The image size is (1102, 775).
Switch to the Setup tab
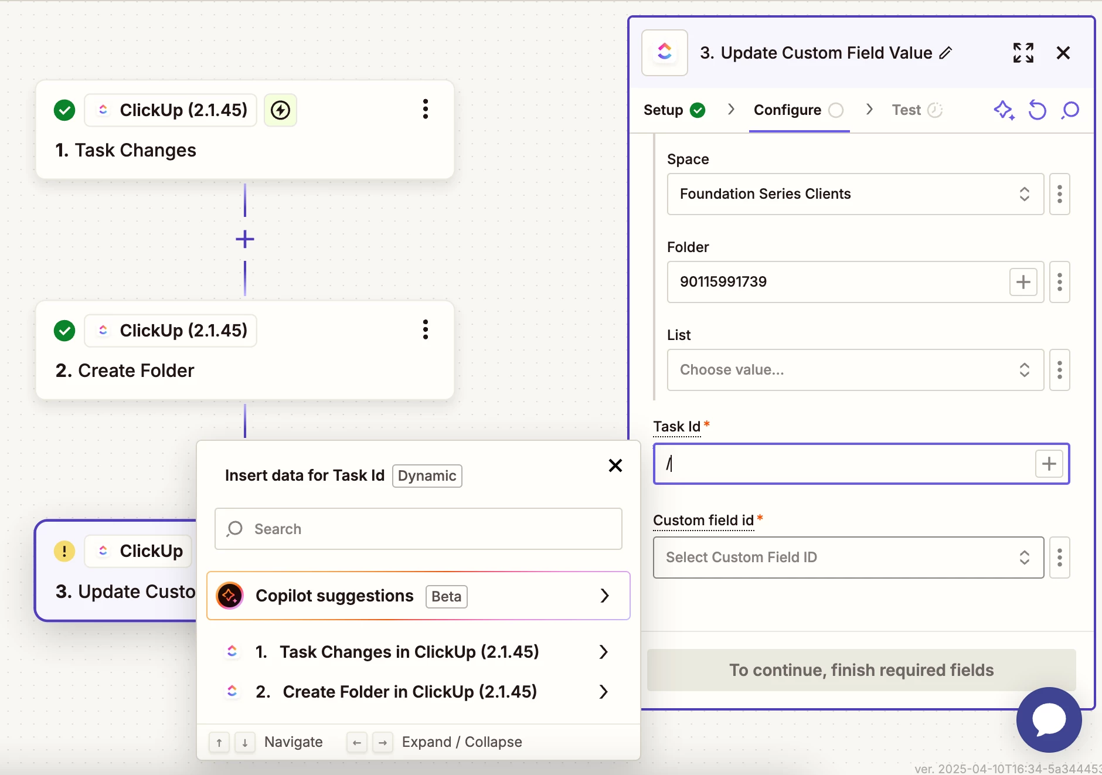point(674,110)
